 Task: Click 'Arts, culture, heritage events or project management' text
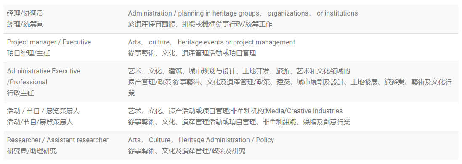click(211, 42)
